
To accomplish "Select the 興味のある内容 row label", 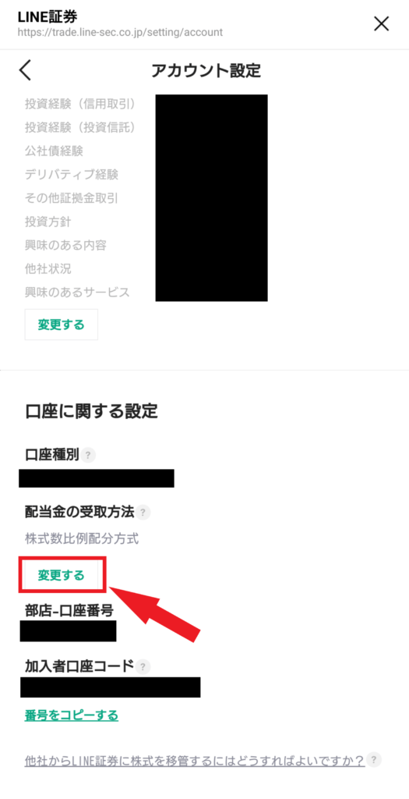I will click(x=65, y=245).
